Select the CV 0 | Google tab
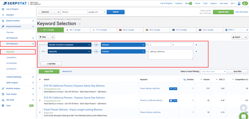The width and height of the screenshot is (249, 119). click(x=183, y=30)
